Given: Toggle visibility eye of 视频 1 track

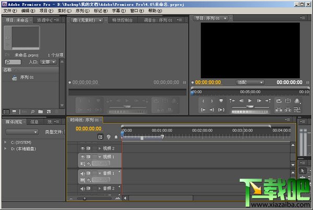Looking at the screenshot, I should 83,157.
